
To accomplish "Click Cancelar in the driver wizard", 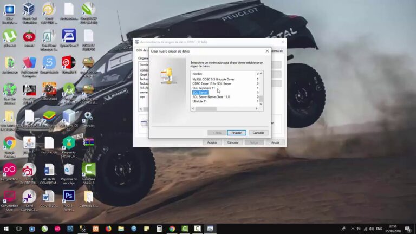I will pos(258,133).
